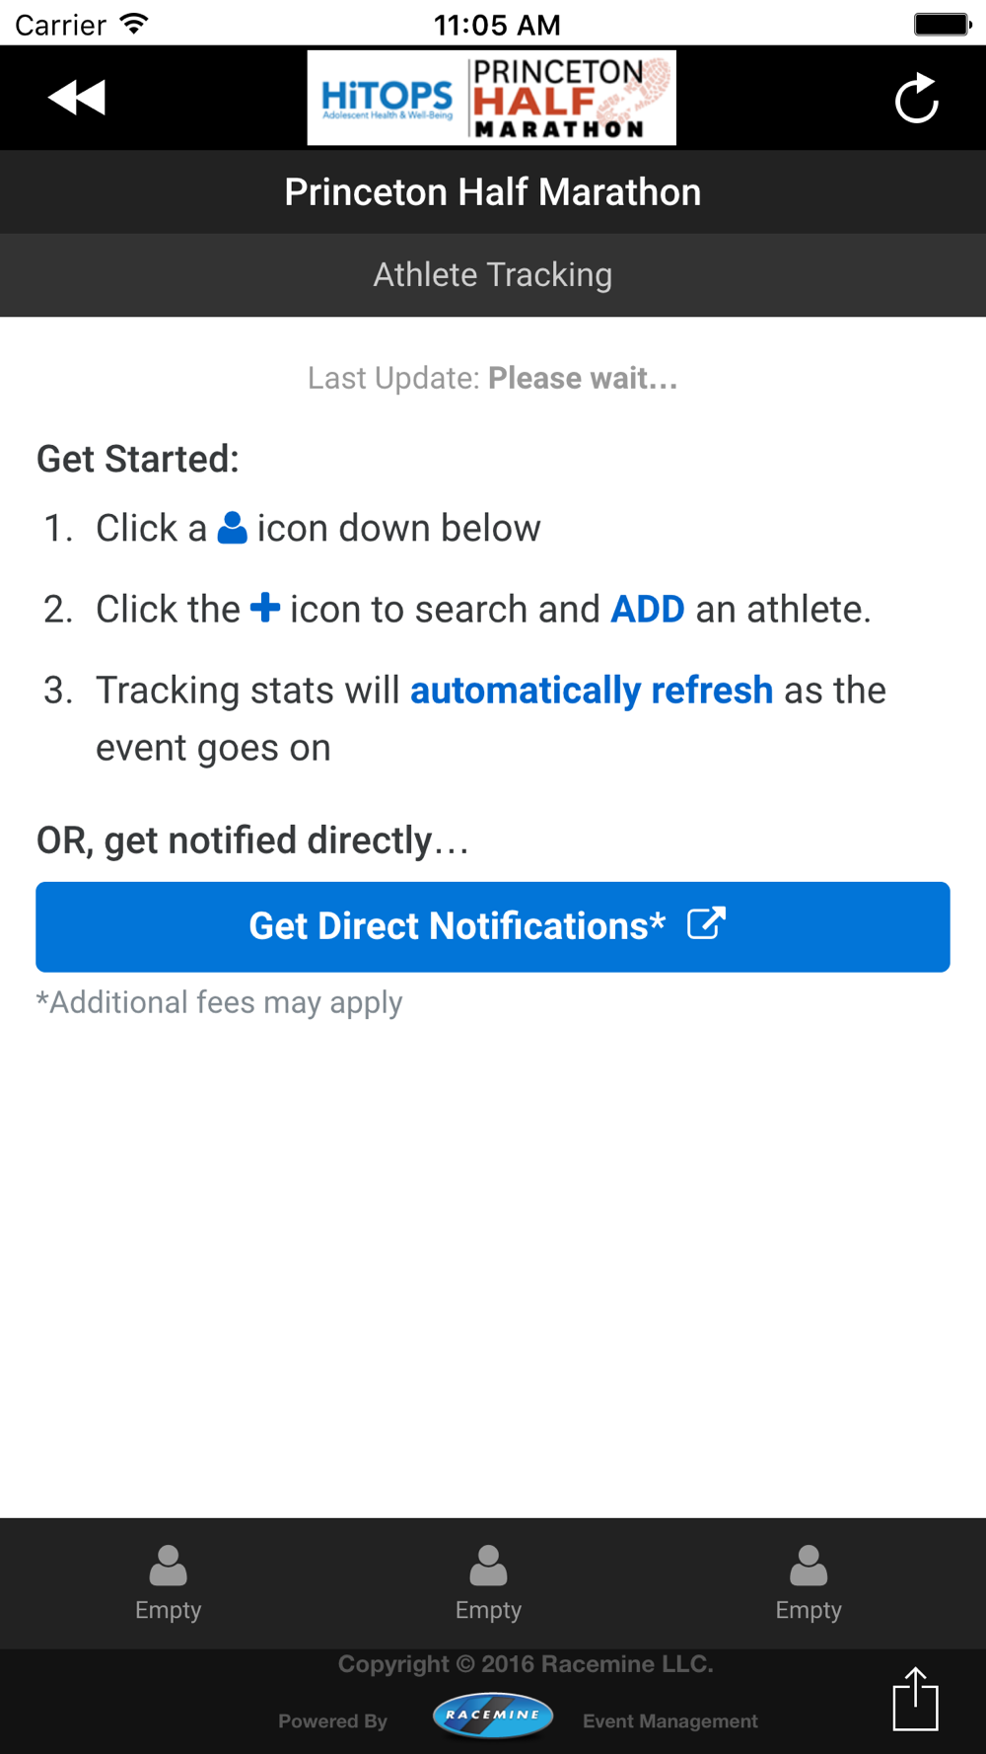Screen dimensions: 986x1754
Task: Click the blue ADD text
Action: click(648, 610)
